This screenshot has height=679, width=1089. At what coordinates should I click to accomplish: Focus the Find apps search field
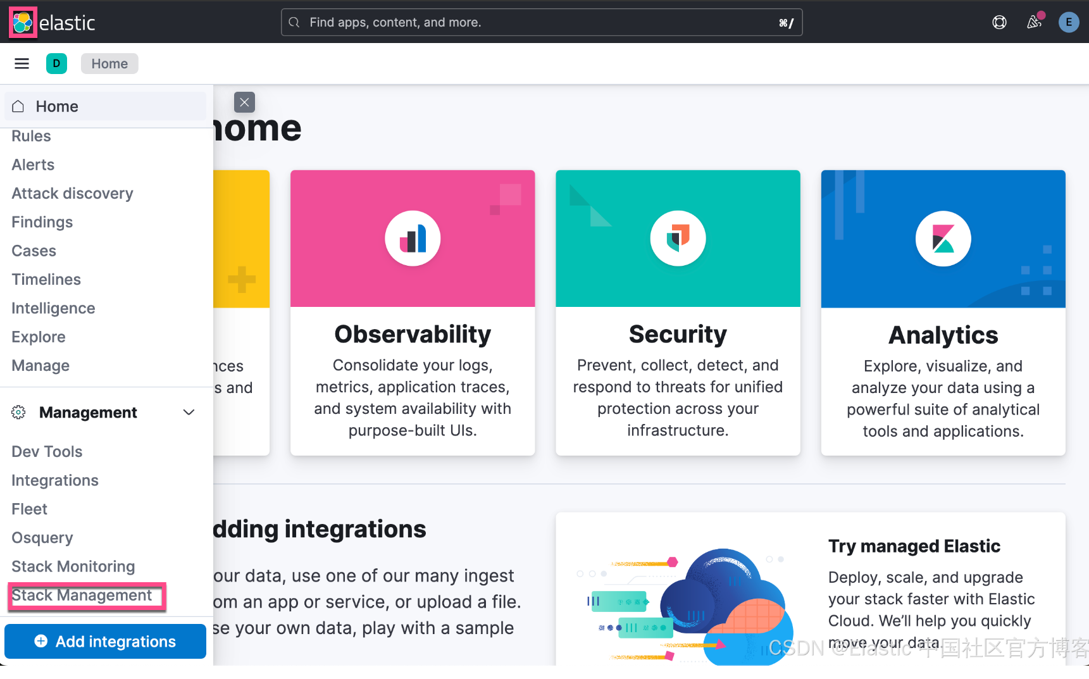[542, 23]
